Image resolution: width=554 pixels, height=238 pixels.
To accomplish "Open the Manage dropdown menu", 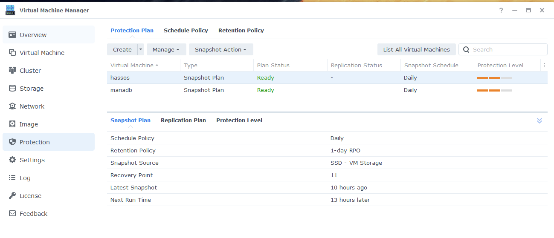I will [x=166, y=49].
